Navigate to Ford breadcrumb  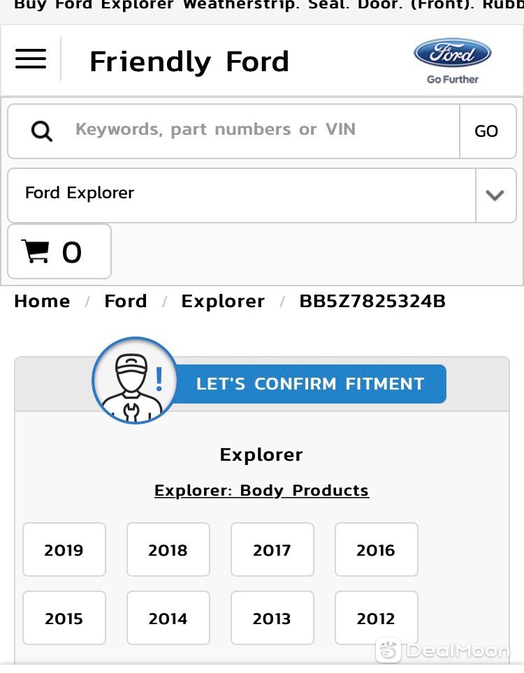pos(126,301)
